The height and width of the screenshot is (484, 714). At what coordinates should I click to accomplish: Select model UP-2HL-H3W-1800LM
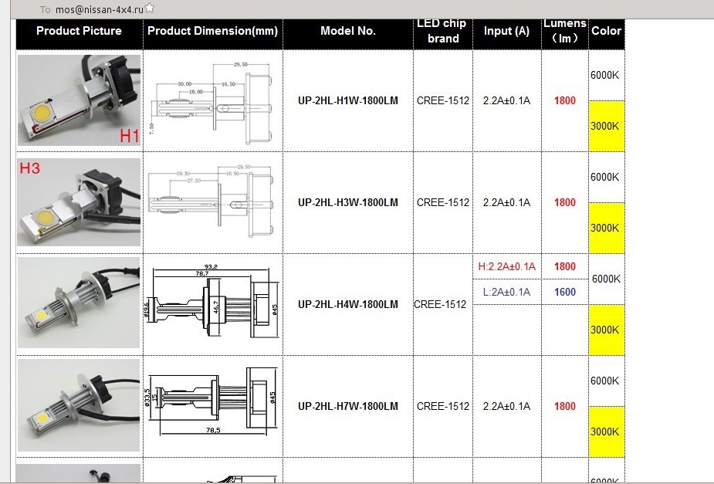[348, 202]
